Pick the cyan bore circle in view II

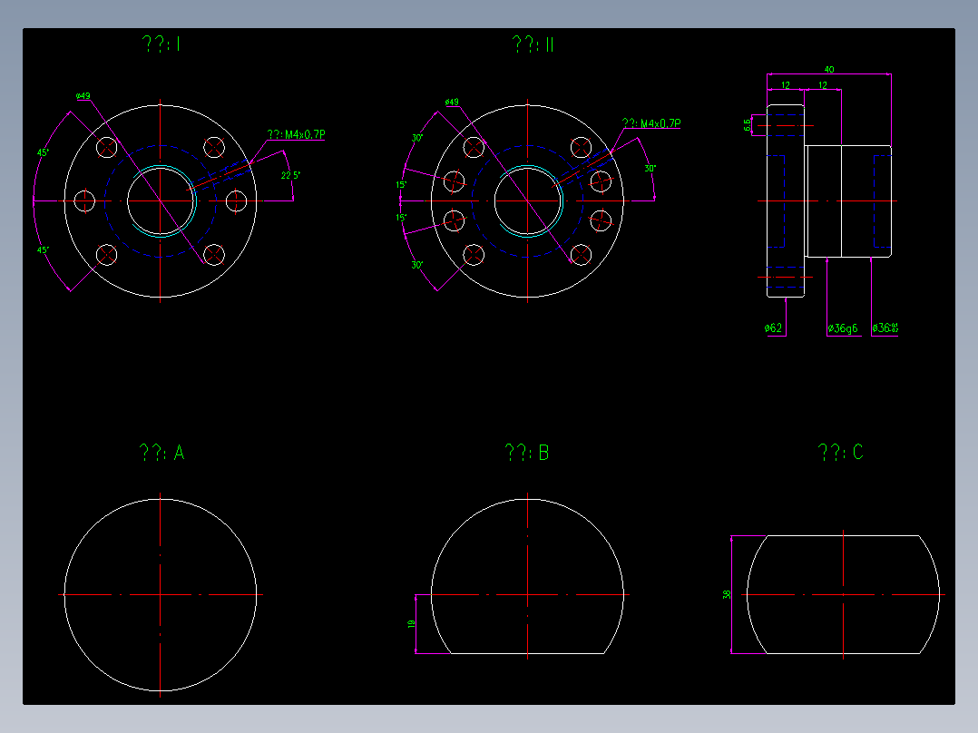coord(562,200)
